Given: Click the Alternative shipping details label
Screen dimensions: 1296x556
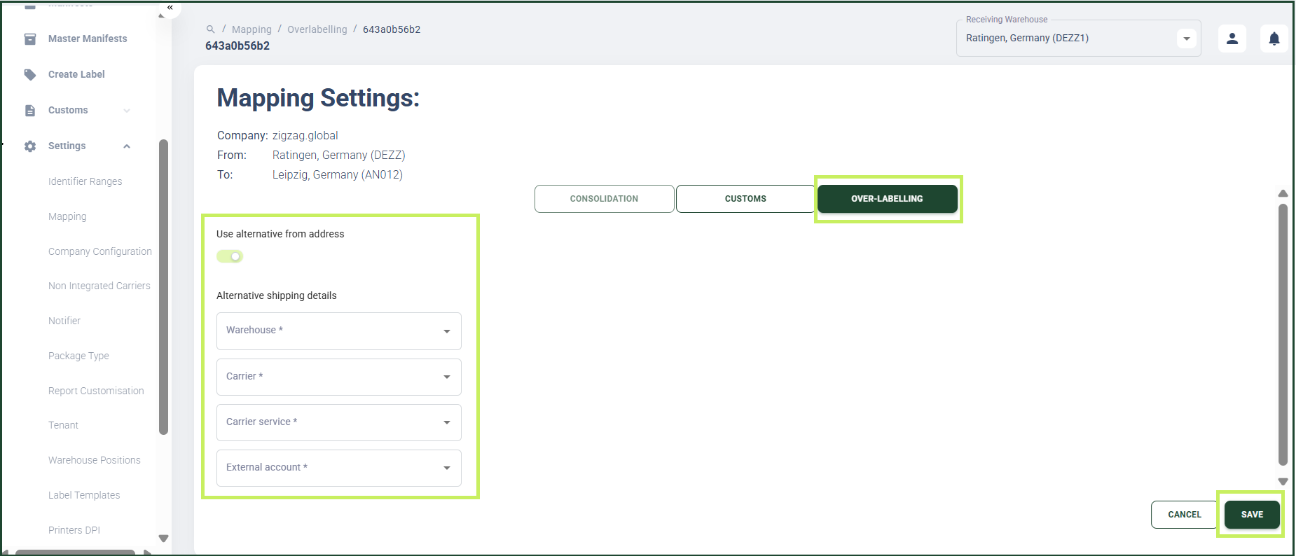Looking at the screenshot, I should (277, 296).
